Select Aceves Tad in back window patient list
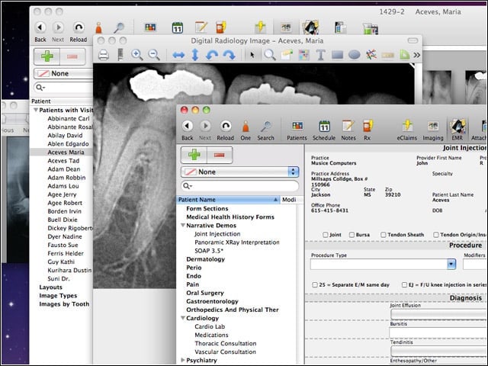 (x=63, y=161)
